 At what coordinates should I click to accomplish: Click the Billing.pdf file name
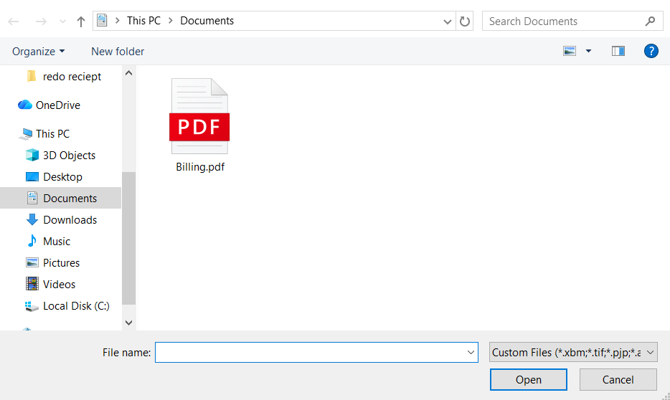coord(200,167)
